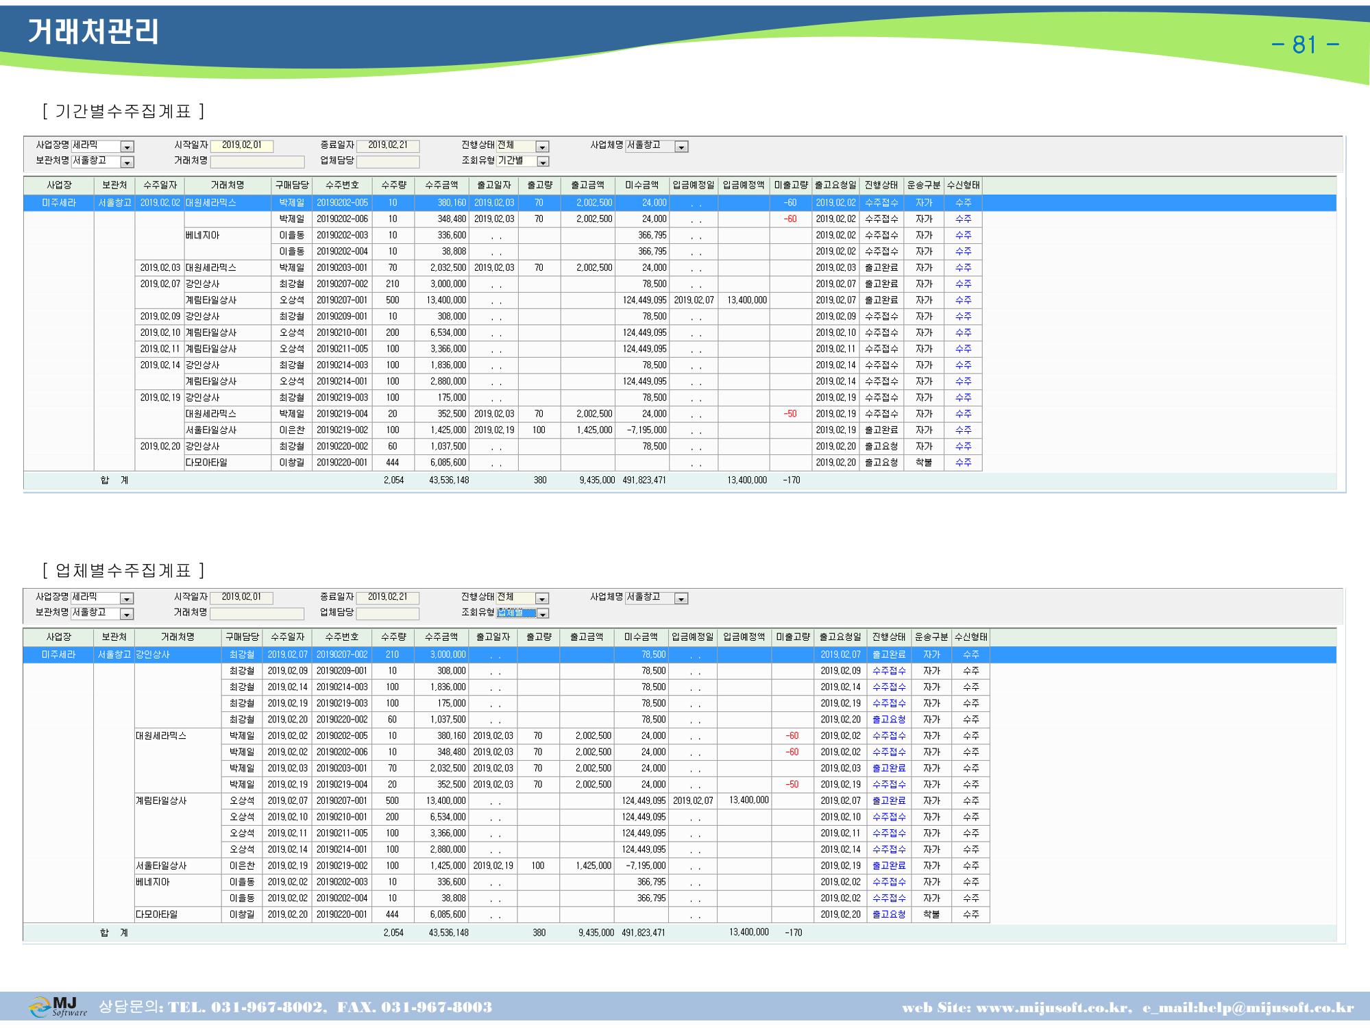Click 출고일자 column header in 업체별 table
The image size is (1370, 1028).
tap(493, 637)
